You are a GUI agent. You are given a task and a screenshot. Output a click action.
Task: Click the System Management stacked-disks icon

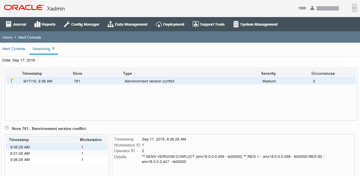coord(236,24)
